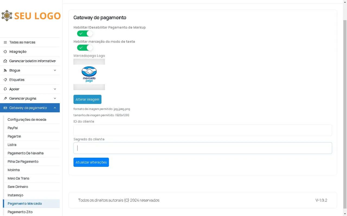Toggle Habilitar marcação do modo de teste
347x216 pixels.
[x=85, y=48]
